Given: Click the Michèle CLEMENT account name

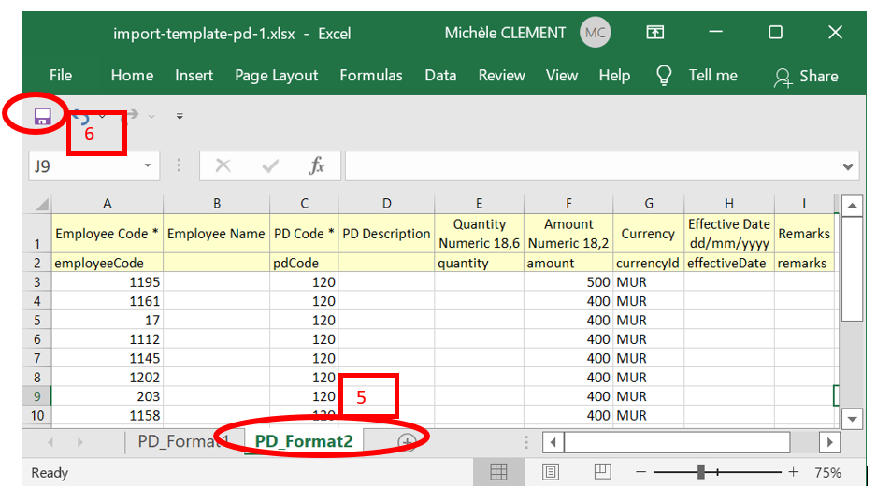Looking at the screenshot, I should click(x=505, y=33).
